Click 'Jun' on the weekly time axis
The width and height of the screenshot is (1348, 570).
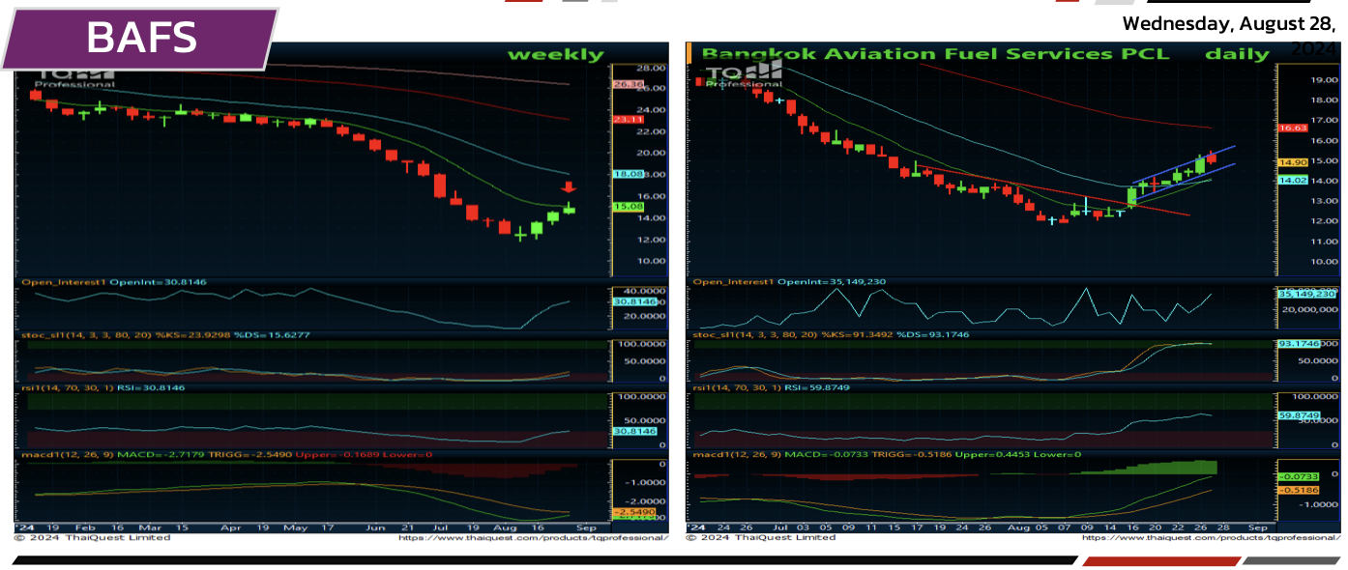(x=377, y=527)
